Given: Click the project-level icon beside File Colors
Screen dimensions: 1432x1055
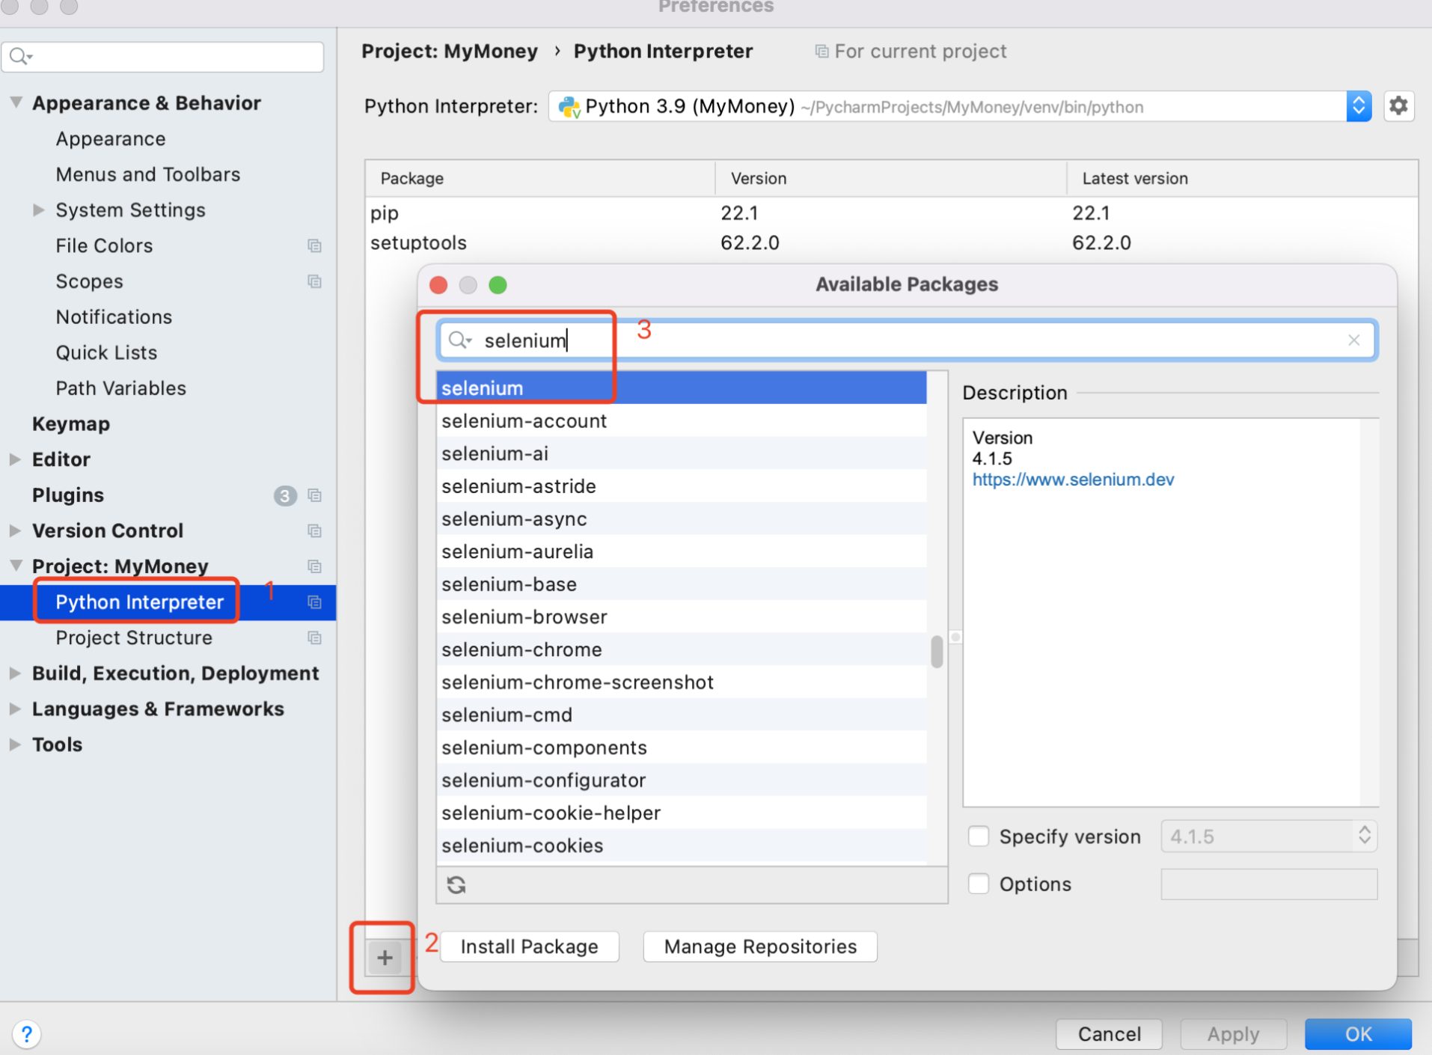Looking at the screenshot, I should pos(314,245).
